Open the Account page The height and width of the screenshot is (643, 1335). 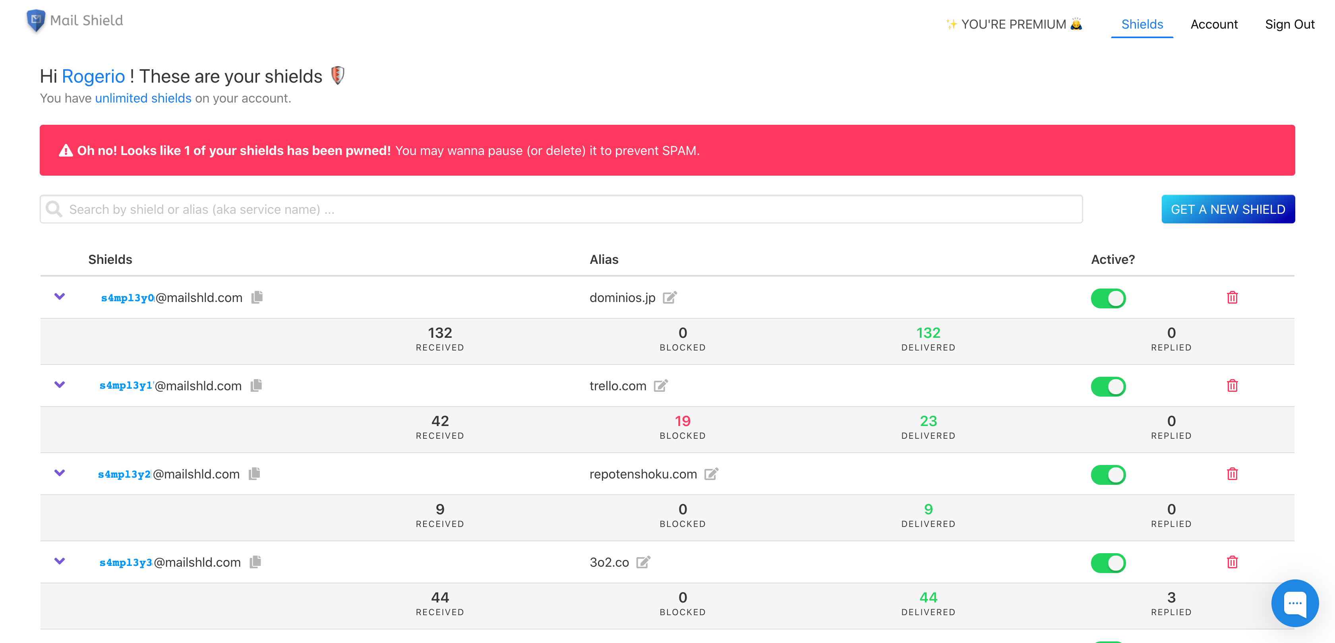(x=1214, y=24)
